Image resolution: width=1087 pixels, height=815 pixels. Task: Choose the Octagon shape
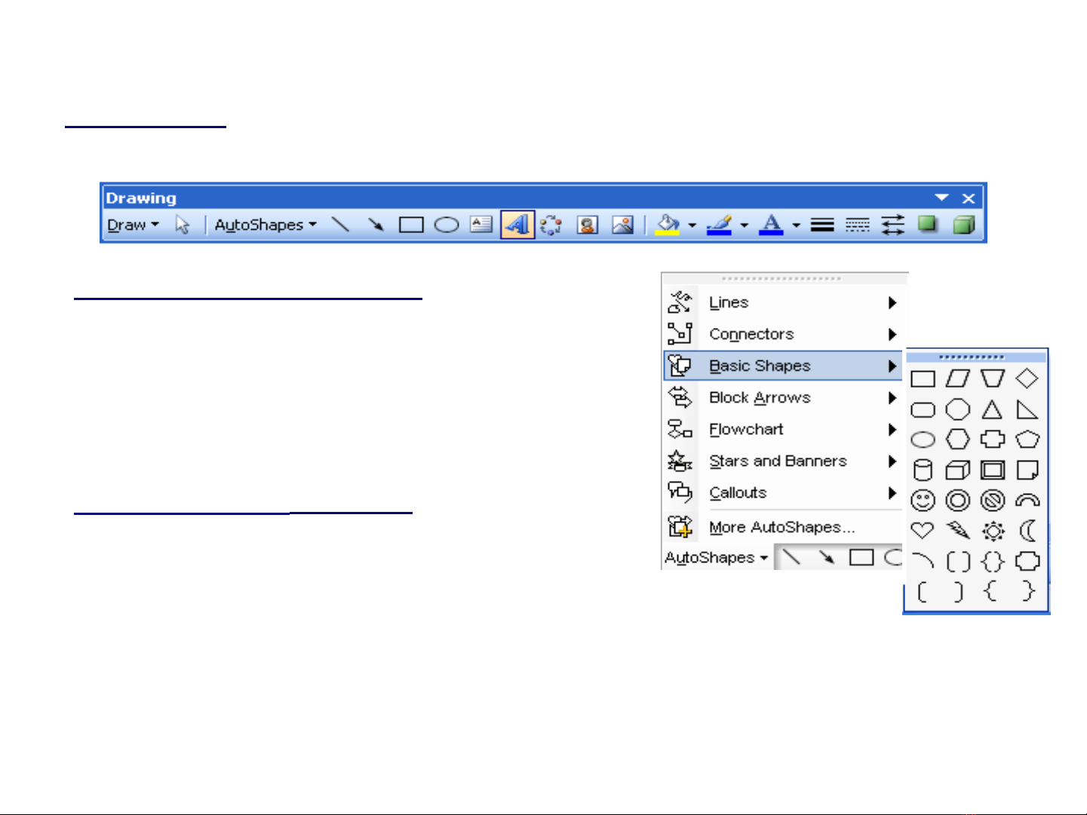pos(957,409)
